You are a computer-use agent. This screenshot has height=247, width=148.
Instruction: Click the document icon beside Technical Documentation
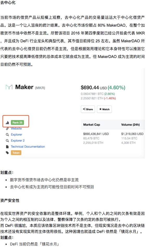(7, 147)
